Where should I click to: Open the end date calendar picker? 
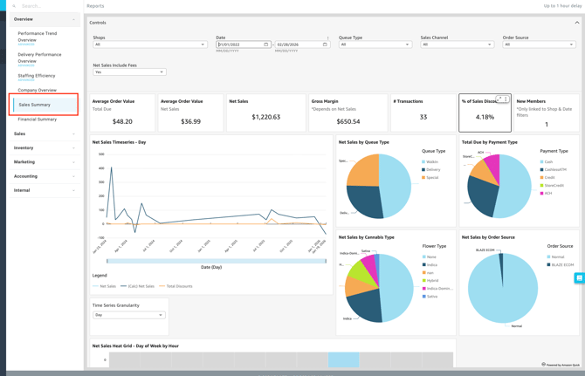pyautogui.click(x=325, y=44)
